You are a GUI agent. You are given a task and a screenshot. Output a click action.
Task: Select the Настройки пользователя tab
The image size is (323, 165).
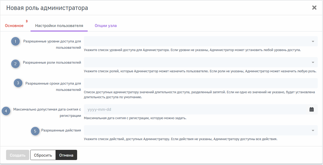[x=59, y=26]
